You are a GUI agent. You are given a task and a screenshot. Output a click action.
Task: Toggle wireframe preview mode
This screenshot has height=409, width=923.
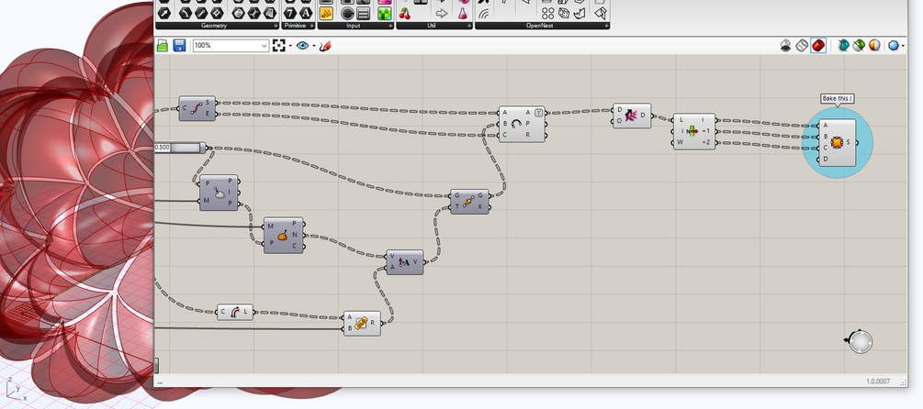coord(801,45)
